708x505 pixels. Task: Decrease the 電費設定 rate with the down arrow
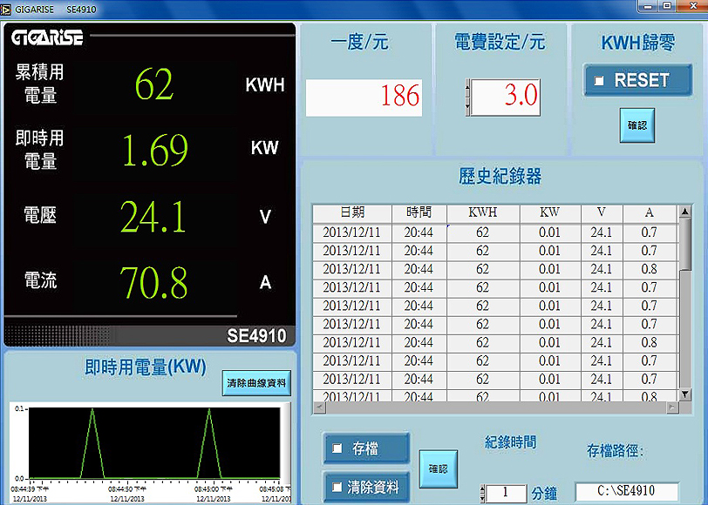[467, 107]
